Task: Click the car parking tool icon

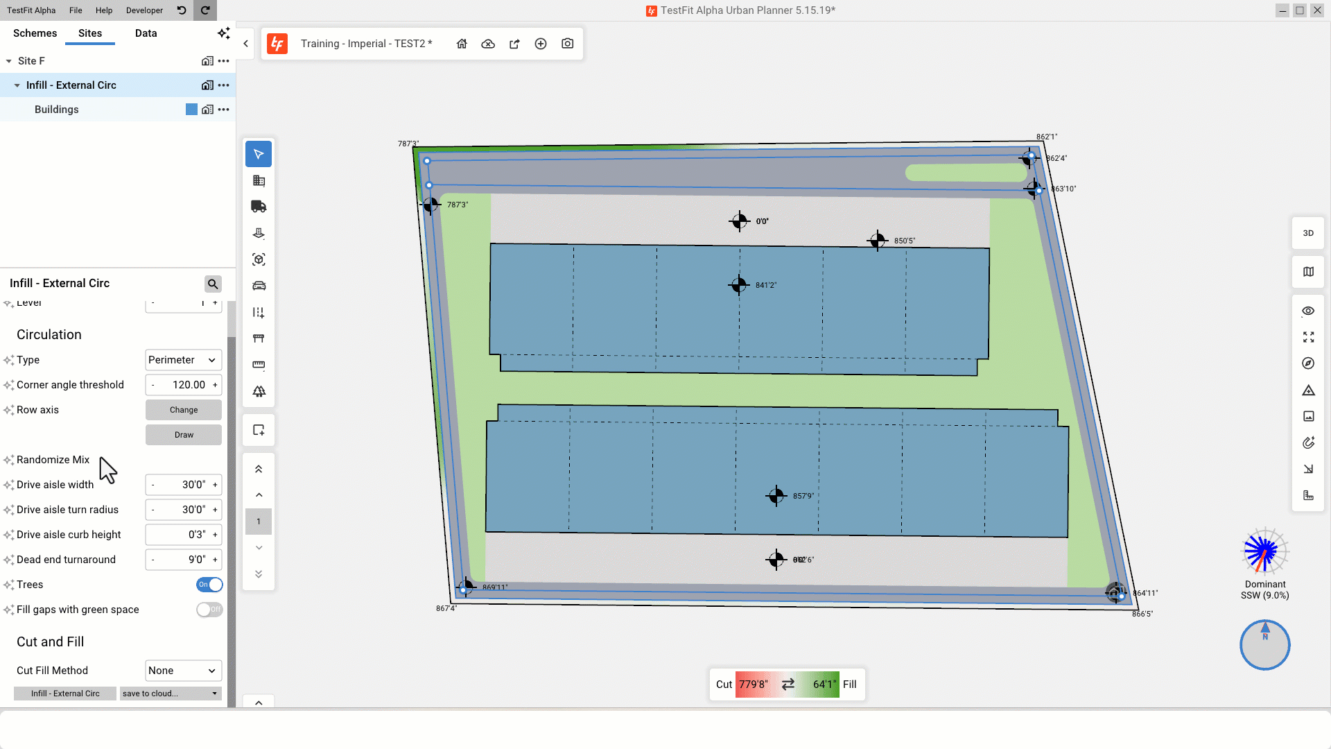Action: (259, 286)
